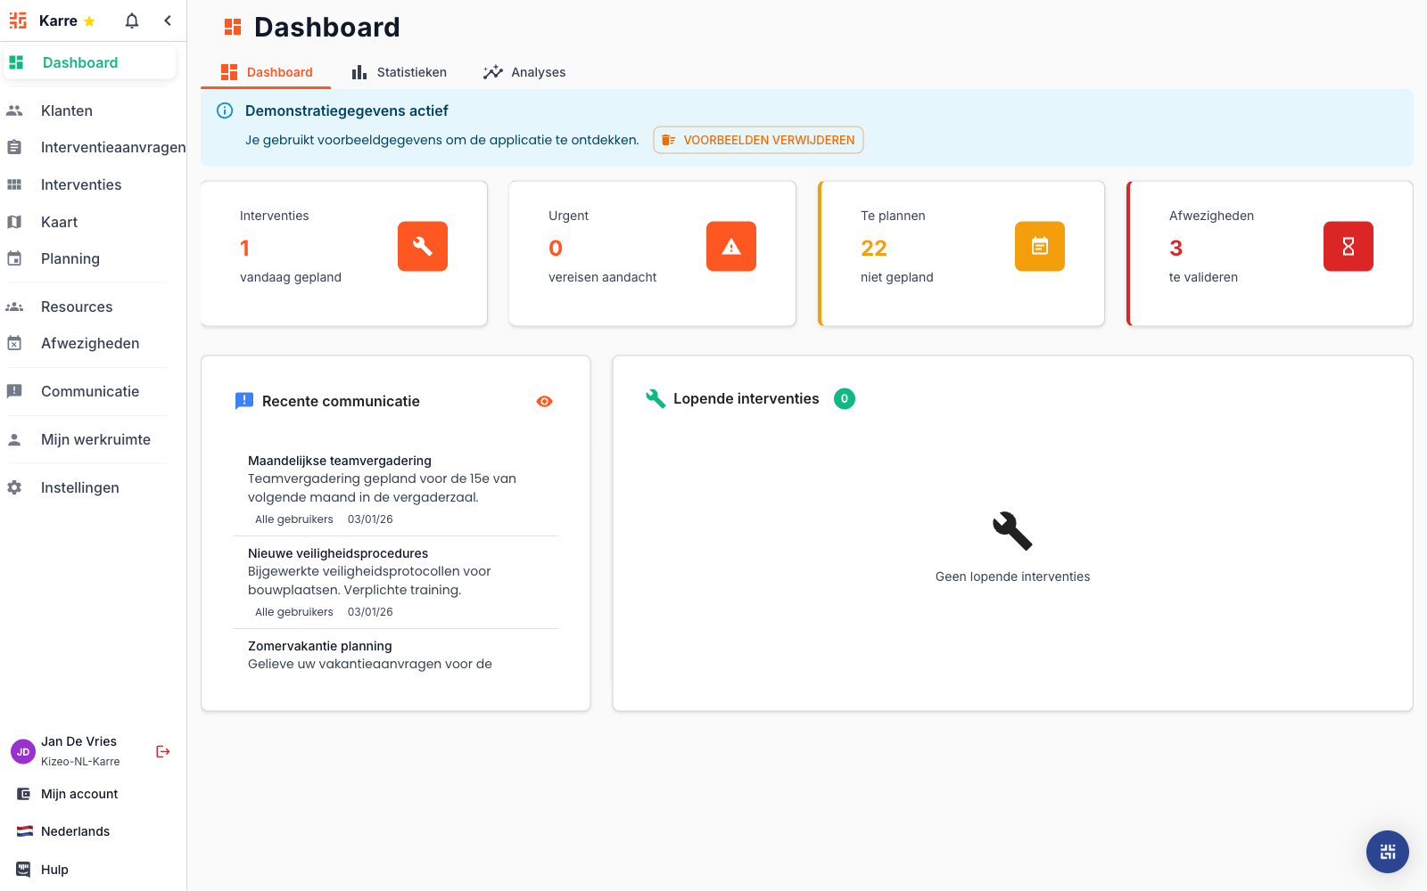Click the warning triangle on the Urgent card
1427x891 pixels.
730,247
